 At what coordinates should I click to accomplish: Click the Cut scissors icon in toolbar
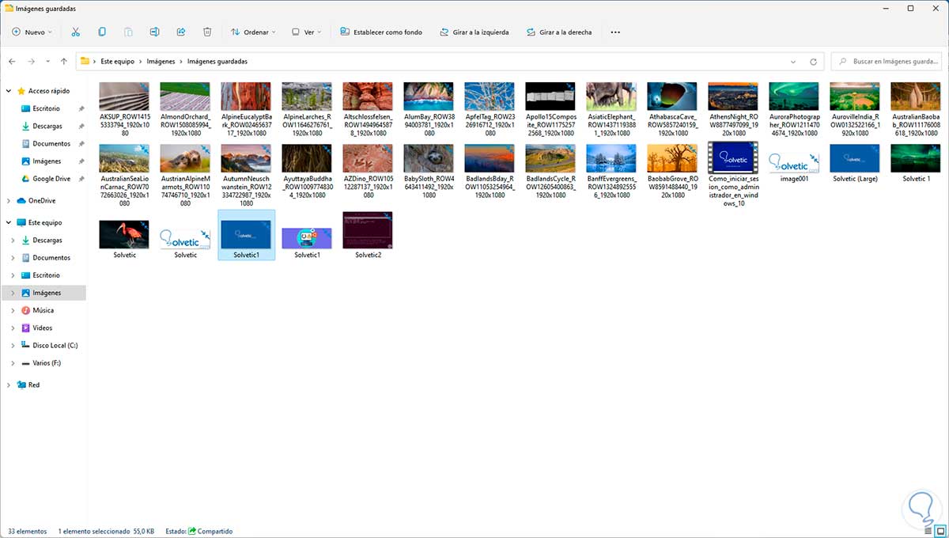tap(76, 32)
